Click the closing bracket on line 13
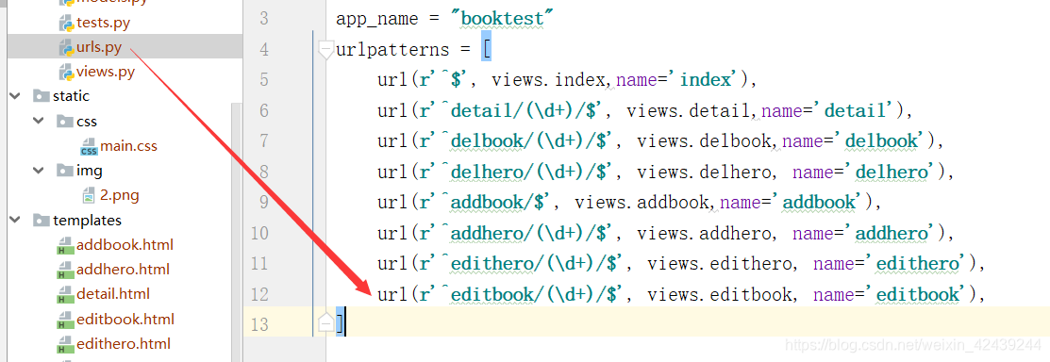The height and width of the screenshot is (362, 1050). point(341,324)
